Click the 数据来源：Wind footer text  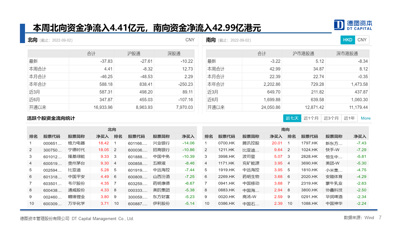(359, 218)
